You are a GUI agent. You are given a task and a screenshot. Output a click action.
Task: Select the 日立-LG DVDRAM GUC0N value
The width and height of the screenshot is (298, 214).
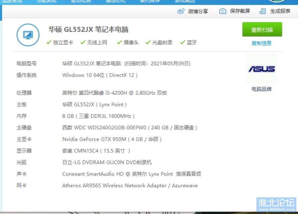click(107, 162)
